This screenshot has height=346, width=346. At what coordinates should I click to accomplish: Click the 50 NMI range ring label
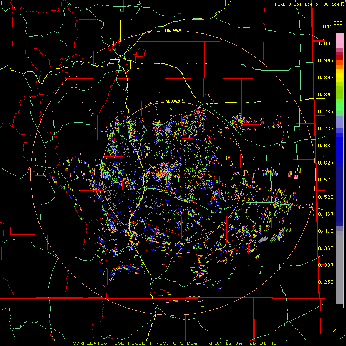(173, 101)
